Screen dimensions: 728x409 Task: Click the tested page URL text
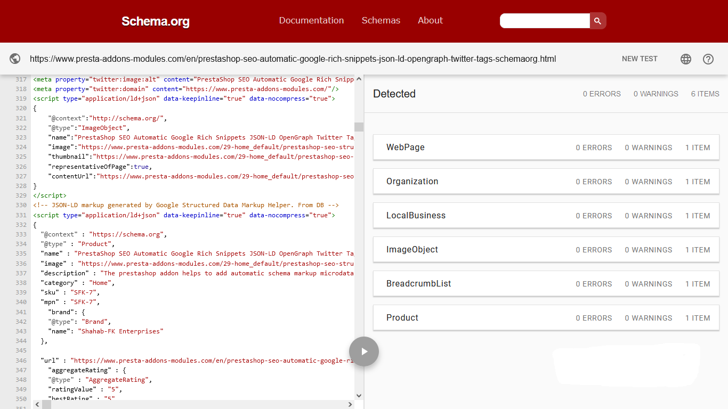pos(293,59)
